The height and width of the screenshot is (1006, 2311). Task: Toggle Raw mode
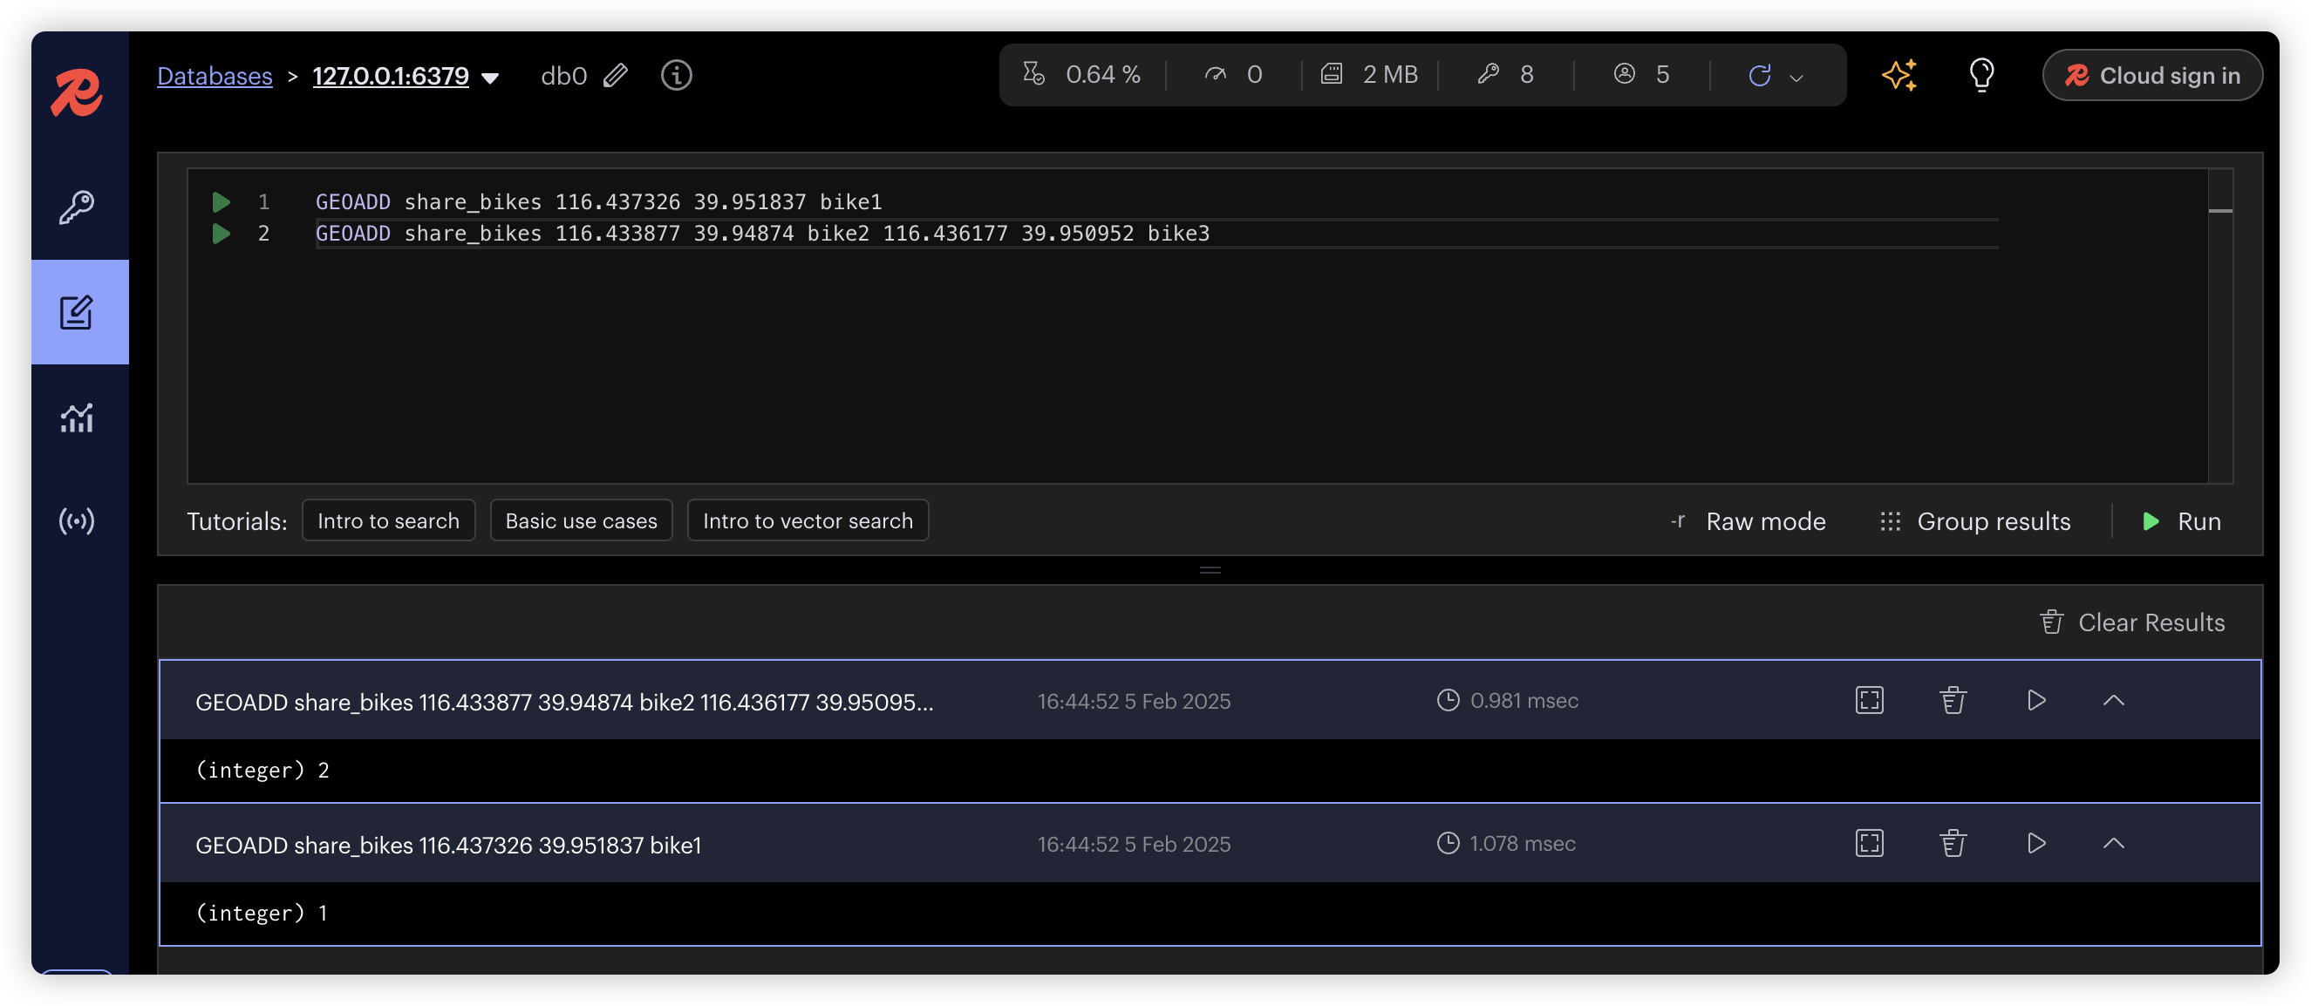(1749, 521)
